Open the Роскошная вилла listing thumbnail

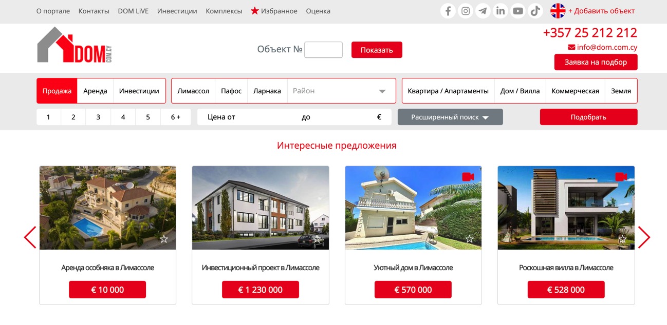[x=566, y=208]
